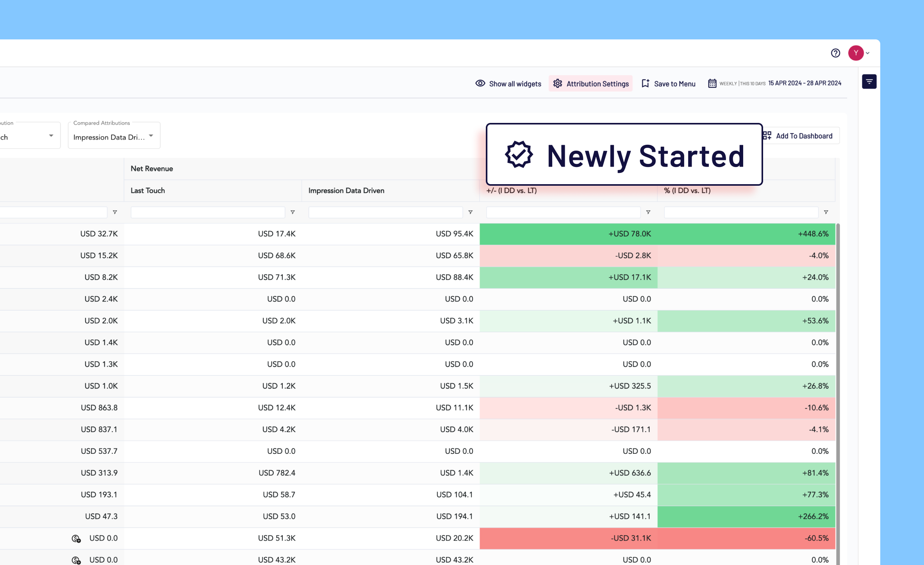
Task: Click the Impression Data Driven filter input field
Action: [385, 212]
